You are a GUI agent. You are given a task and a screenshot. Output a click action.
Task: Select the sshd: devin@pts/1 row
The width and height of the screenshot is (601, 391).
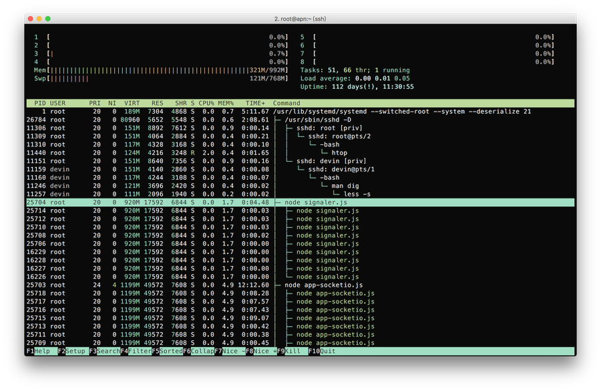(x=300, y=169)
